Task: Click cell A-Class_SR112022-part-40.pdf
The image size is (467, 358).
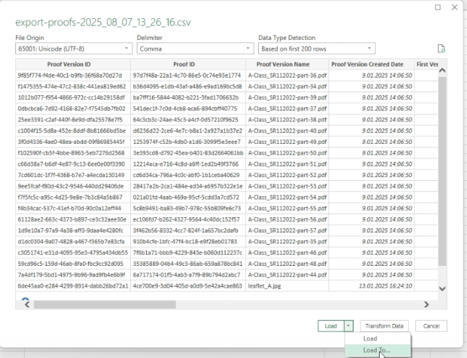Action: click(x=287, y=131)
